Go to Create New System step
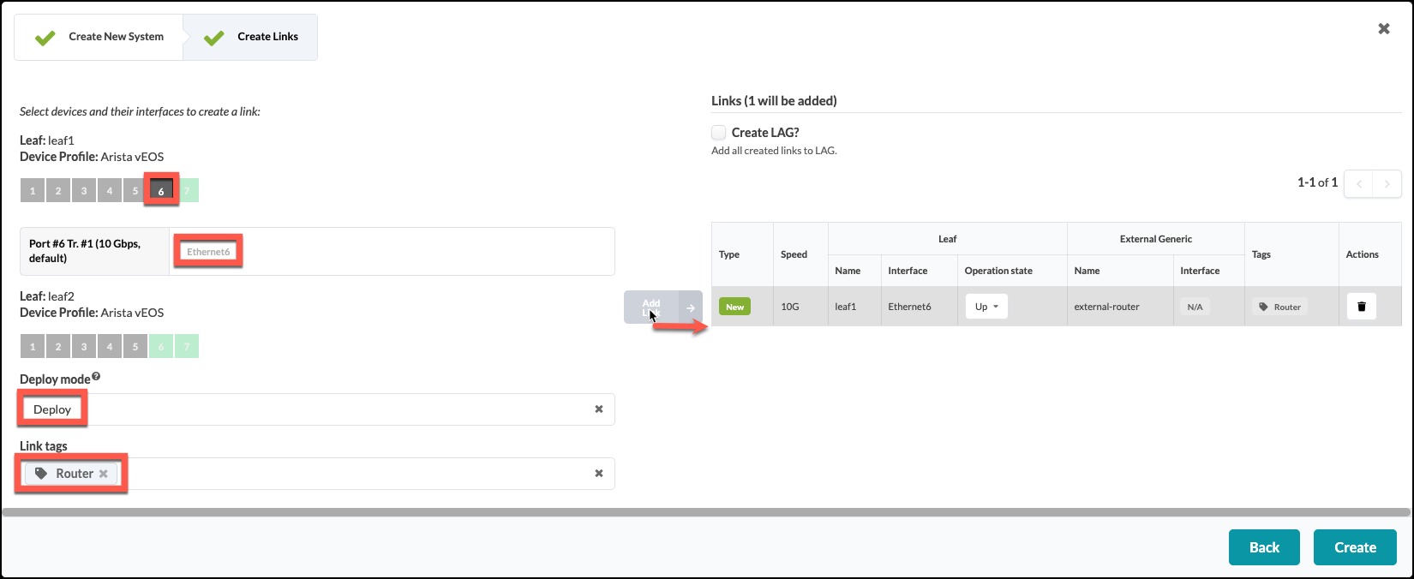This screenshot has height=579, width=1414. 99,37
